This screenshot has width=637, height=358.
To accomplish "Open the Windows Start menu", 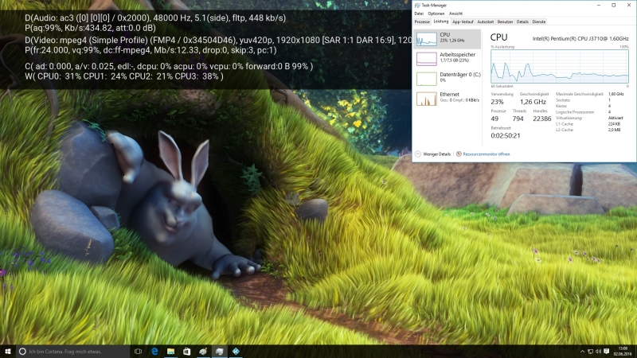I will [8, 352].
